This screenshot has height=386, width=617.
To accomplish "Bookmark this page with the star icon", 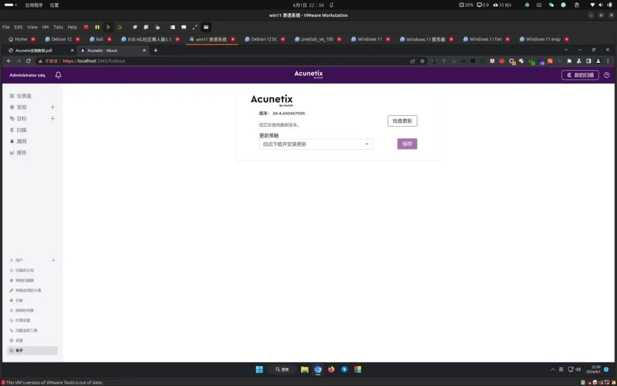I will click(422, 61).
